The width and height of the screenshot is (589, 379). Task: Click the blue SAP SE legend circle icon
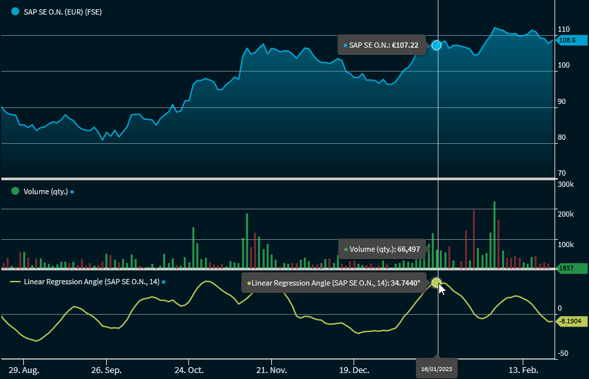tap(15, 12)
